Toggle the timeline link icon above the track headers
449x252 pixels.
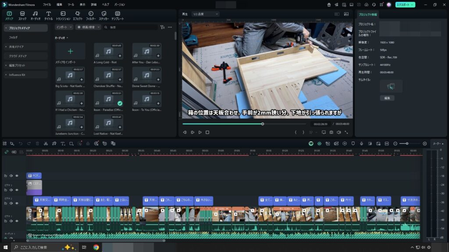7,152
